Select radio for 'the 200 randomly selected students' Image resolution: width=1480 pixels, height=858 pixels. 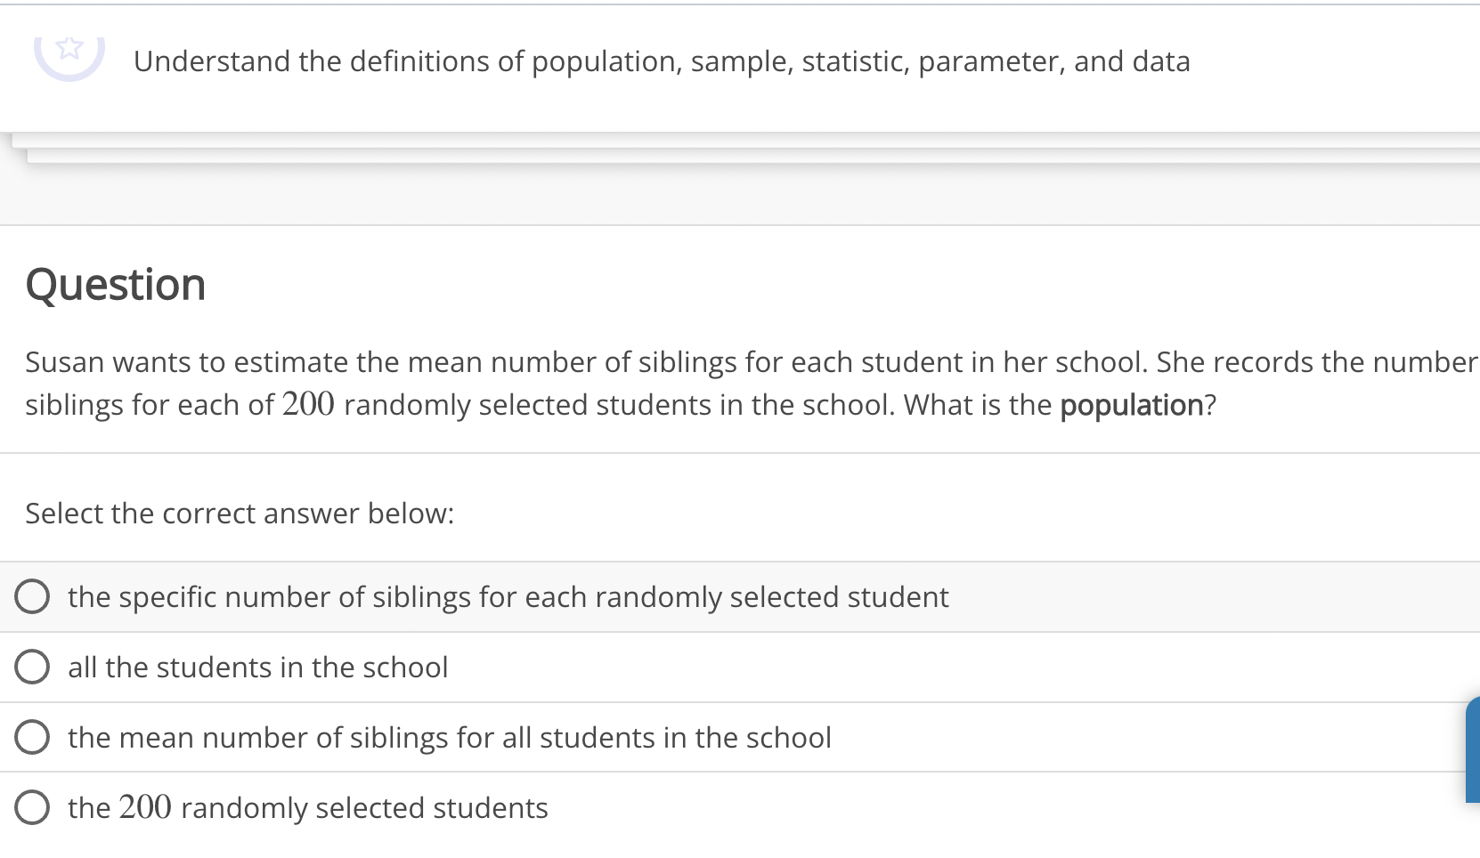(32, 807)
